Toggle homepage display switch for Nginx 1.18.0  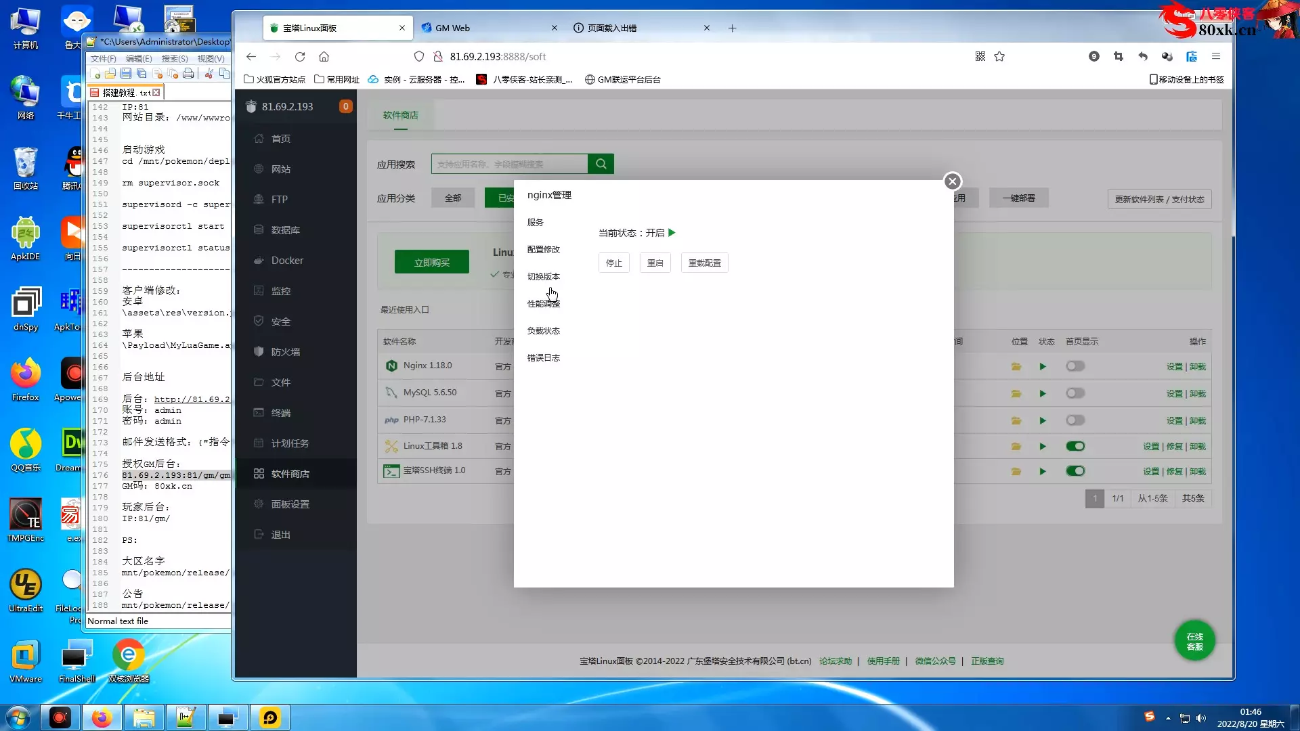click(1075, 366)
